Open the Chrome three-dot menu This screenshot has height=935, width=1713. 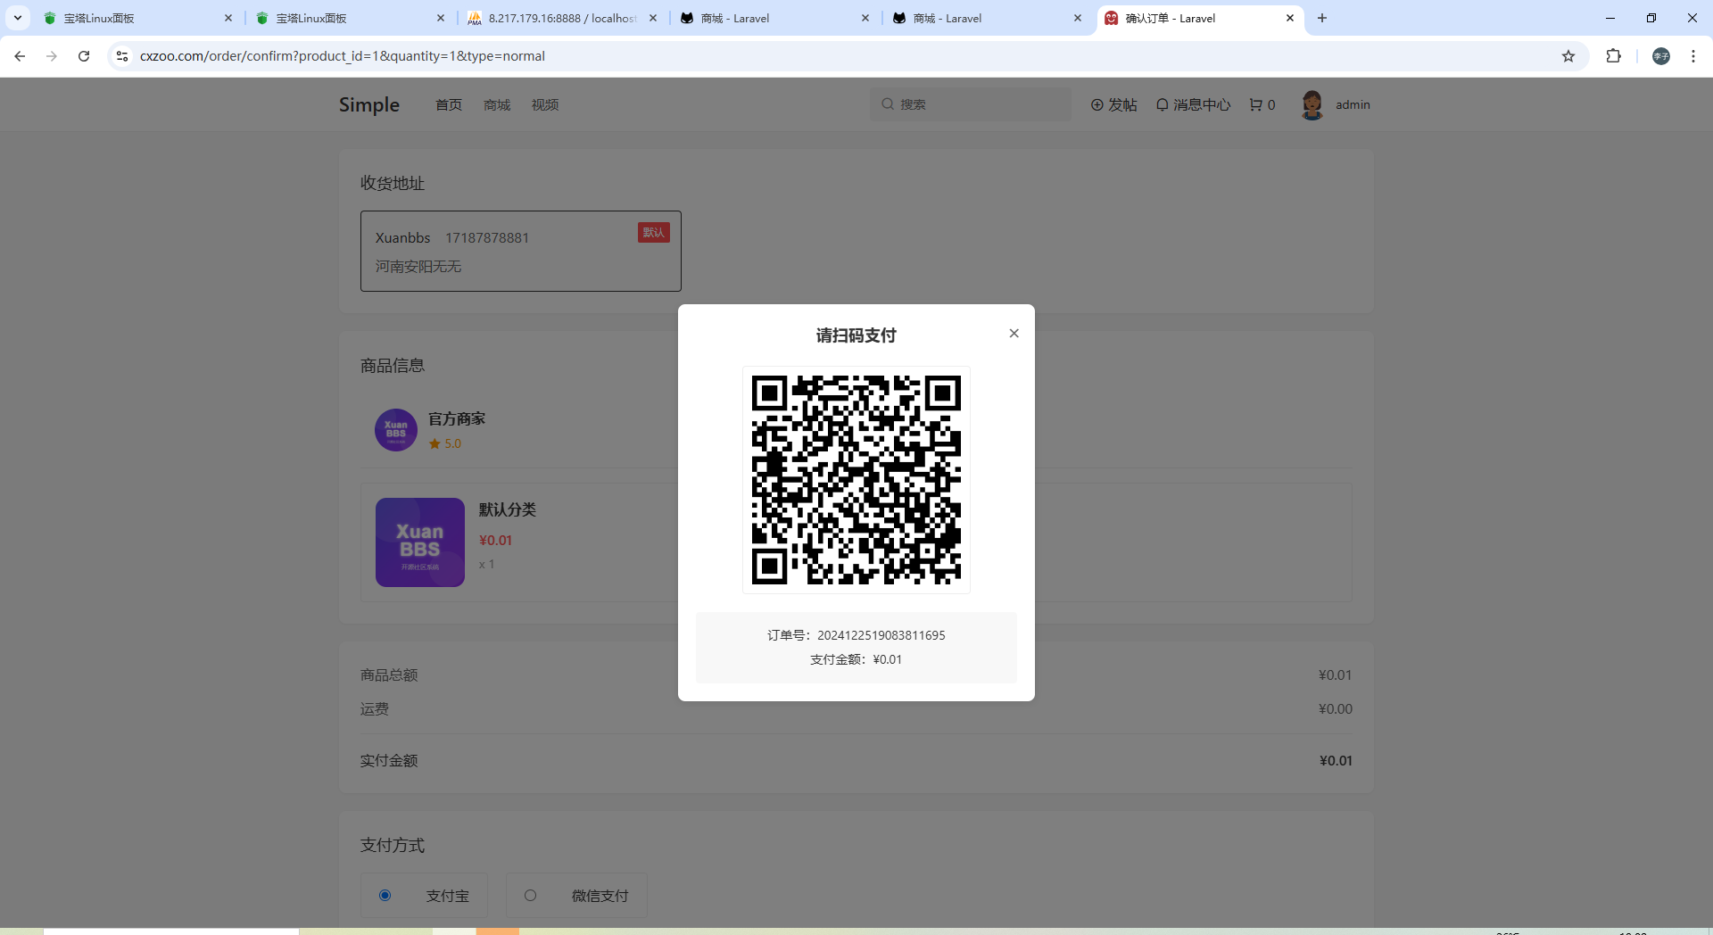tap(1693, 56)
